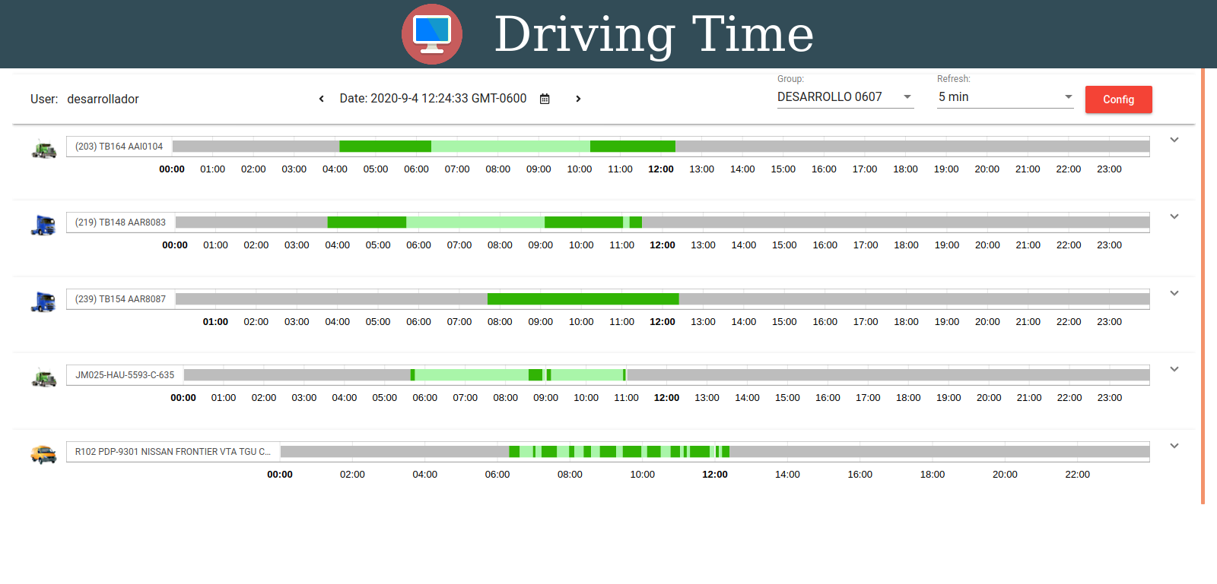Click the Driving Time monitor logo icon
The image size is (1217, 584).
pos(432,34)
